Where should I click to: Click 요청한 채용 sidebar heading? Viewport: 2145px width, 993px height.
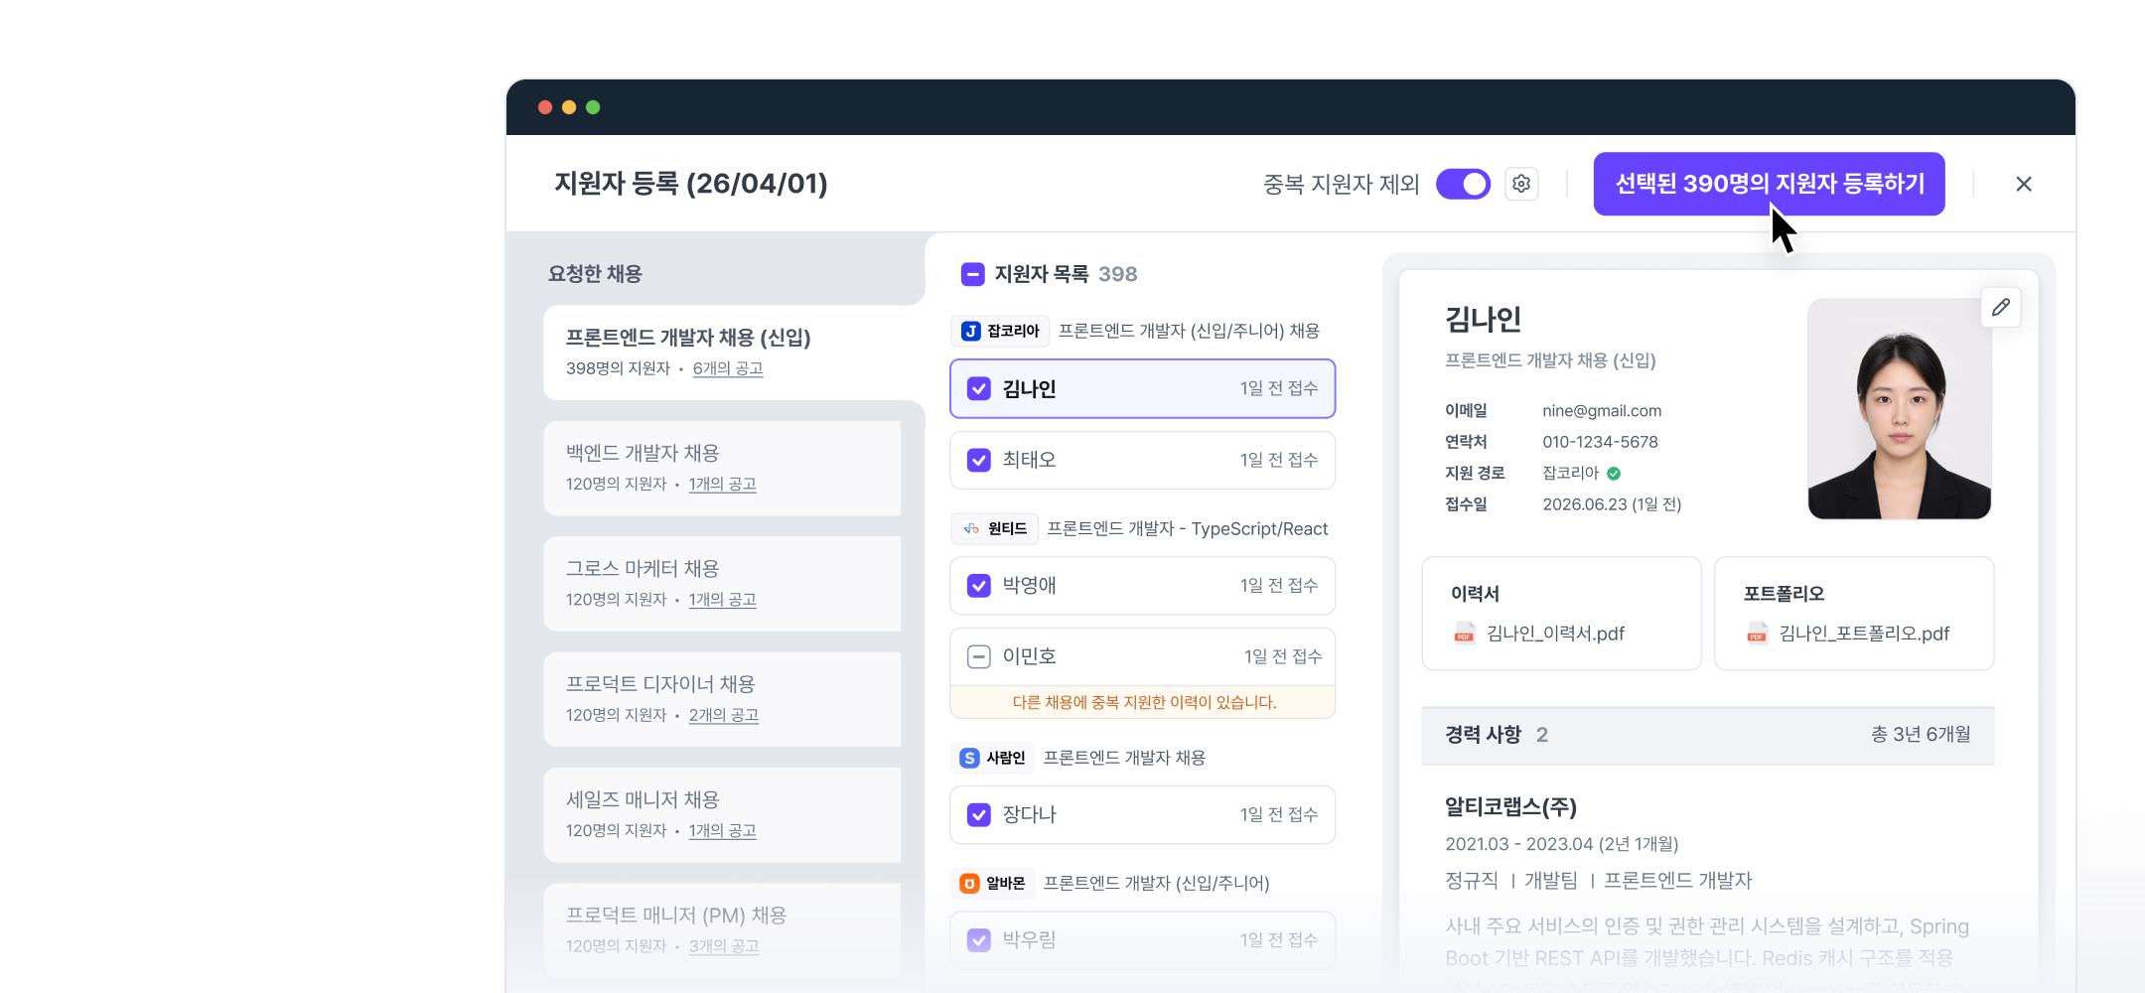(595, 274)
